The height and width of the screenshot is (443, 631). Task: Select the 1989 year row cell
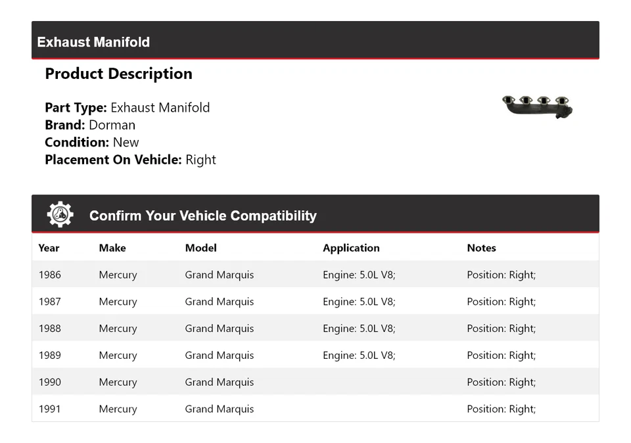pyautogui.click(x=50, y=355)
